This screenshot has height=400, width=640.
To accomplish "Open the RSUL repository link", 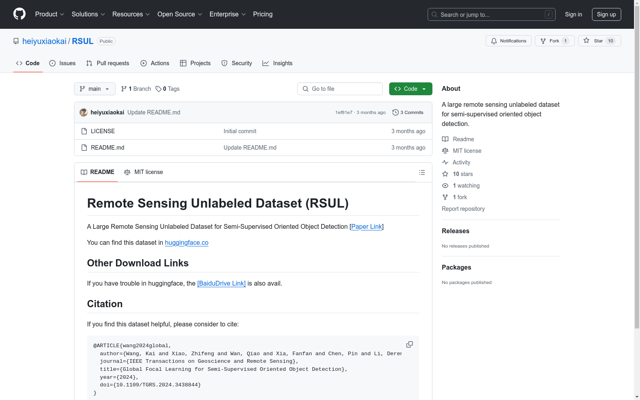I will pyautogui.click(x=83, y=41).
